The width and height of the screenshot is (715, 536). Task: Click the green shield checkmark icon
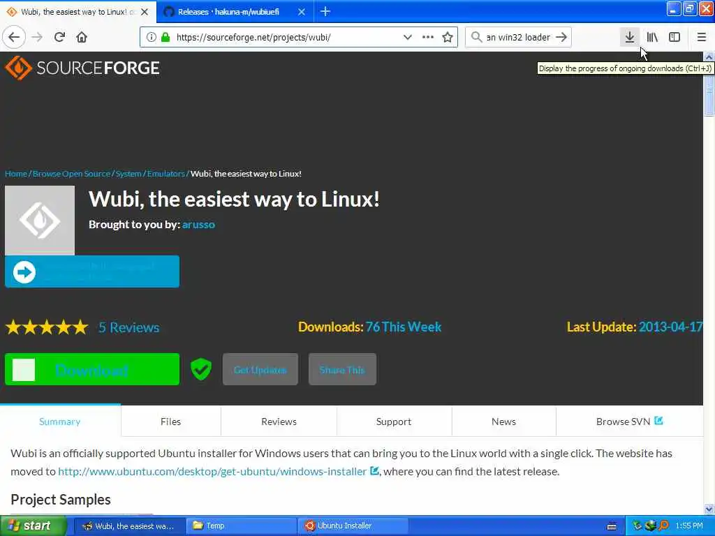(201, 369)
